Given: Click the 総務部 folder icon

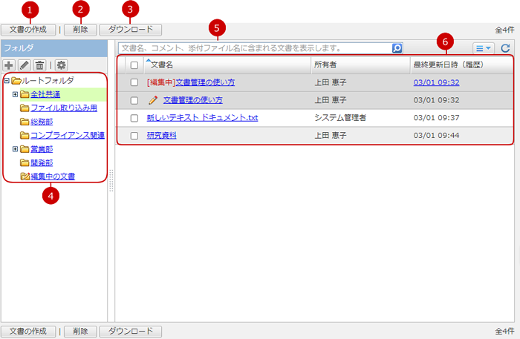Looking at the screenshot, I should pyautogui.click(x=25, y=122).
